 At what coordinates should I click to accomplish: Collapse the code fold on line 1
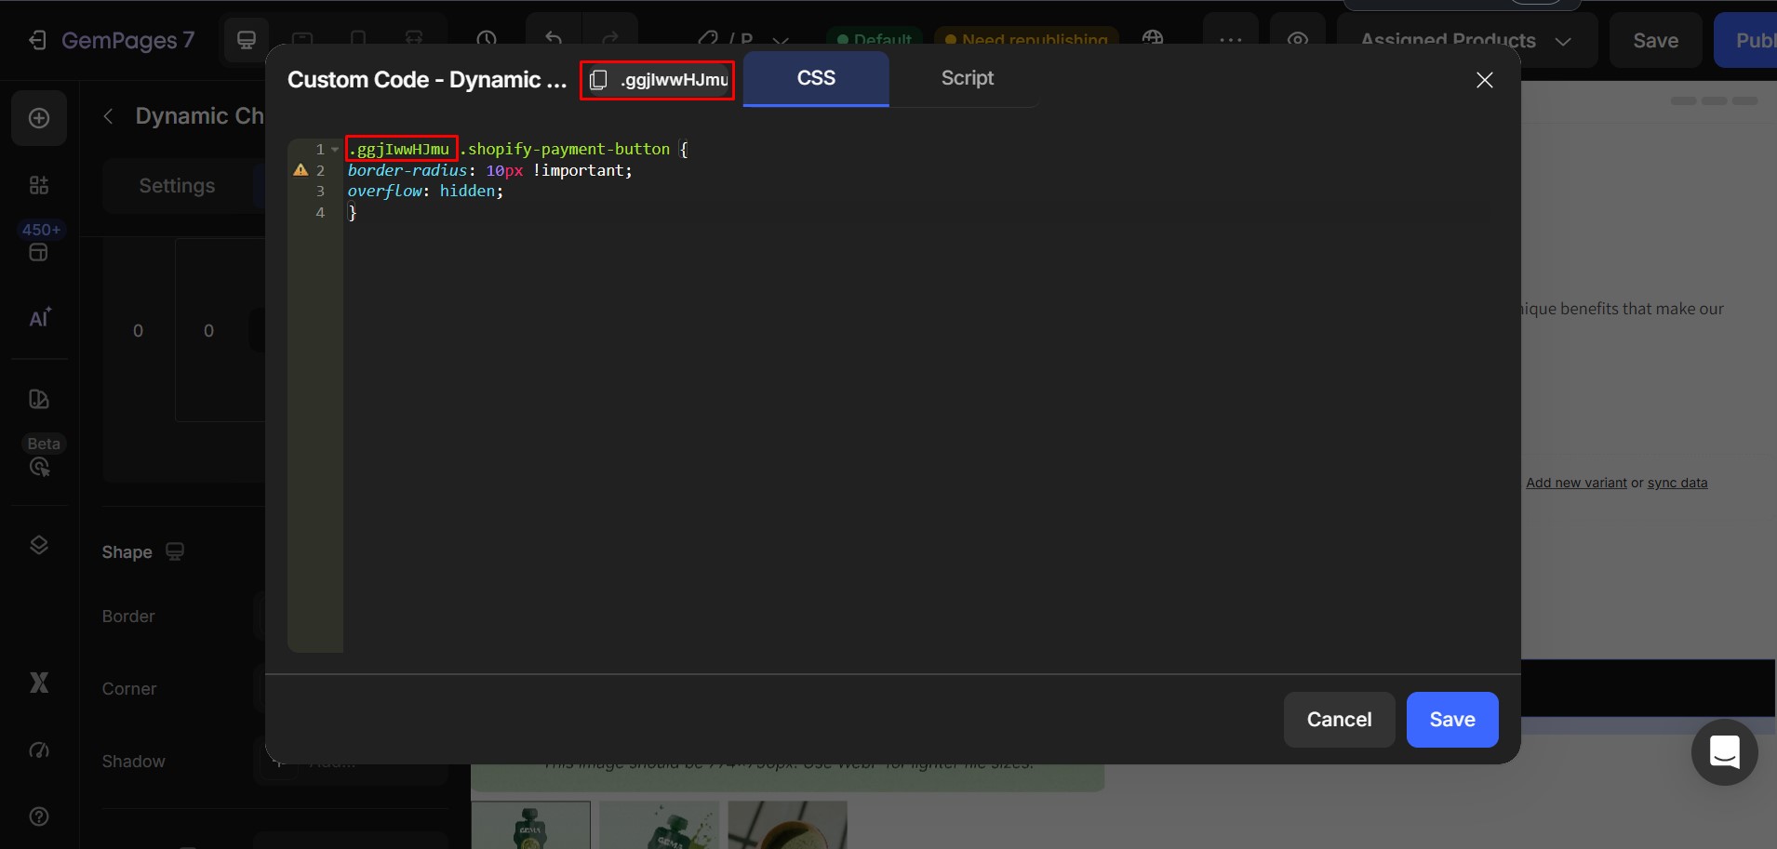click(x=335, y=149)
